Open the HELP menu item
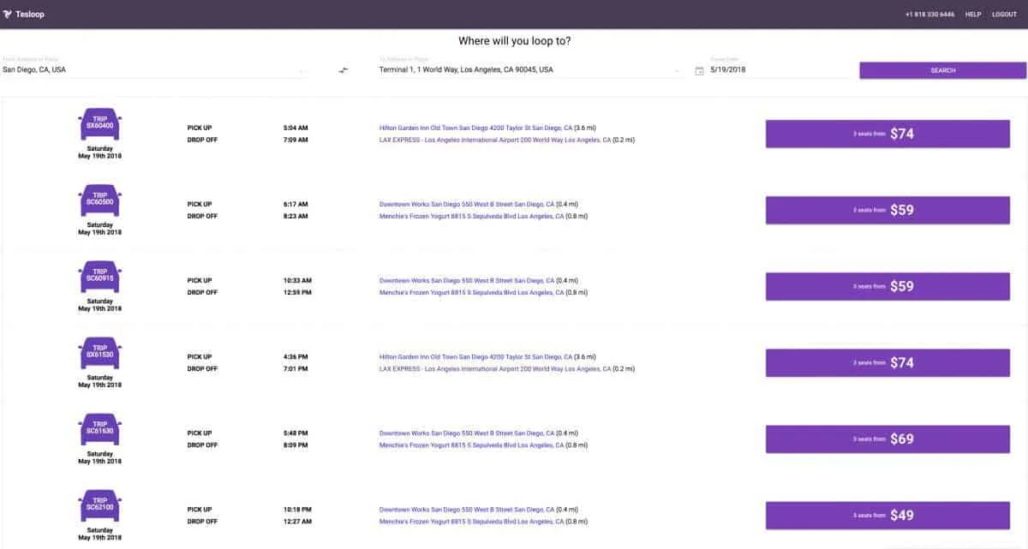1028x549 pixels. tap(973, 15)
